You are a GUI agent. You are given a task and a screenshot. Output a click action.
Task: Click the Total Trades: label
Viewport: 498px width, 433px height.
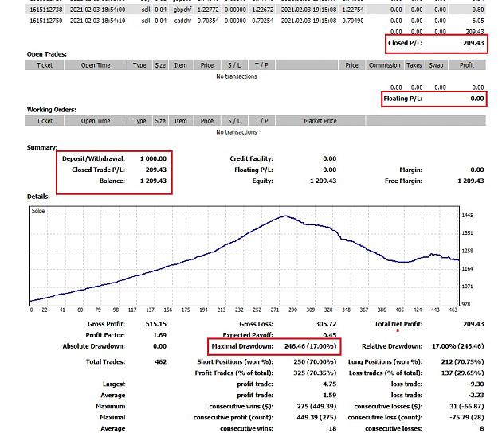pyautogui.click(x=105, y=361)
